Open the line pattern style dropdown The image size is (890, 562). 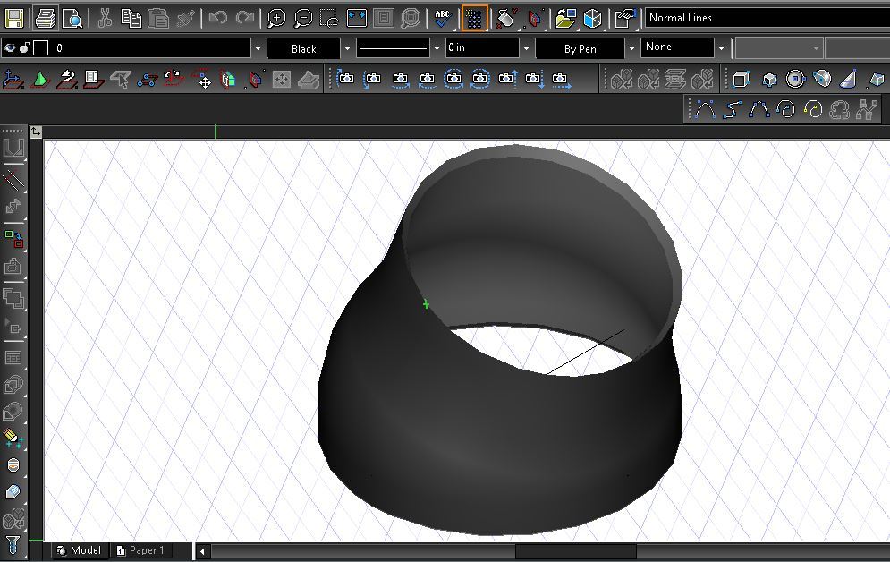(437, 48)
